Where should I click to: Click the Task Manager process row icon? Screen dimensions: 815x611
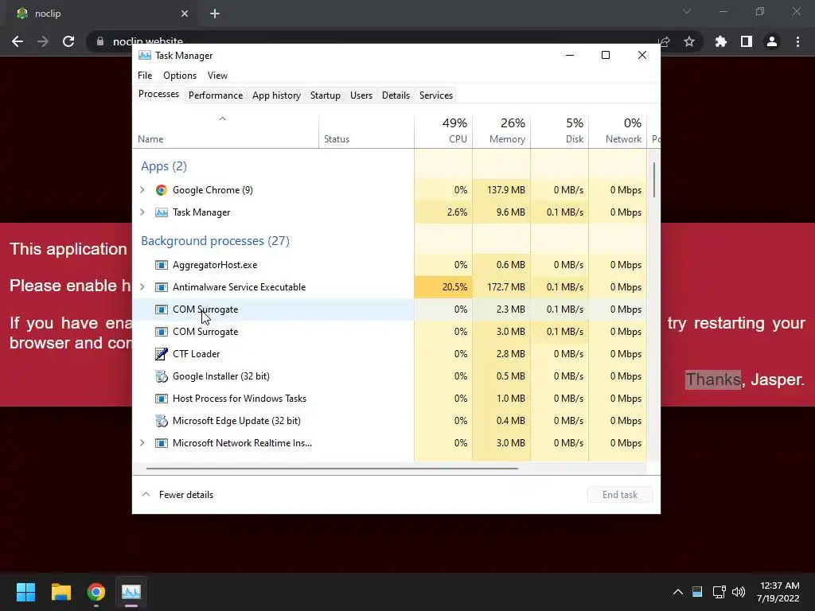click(161, 212)
